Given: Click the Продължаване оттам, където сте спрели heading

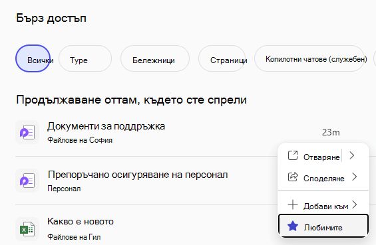Looking at the screenshot, I should coord(131,100).
